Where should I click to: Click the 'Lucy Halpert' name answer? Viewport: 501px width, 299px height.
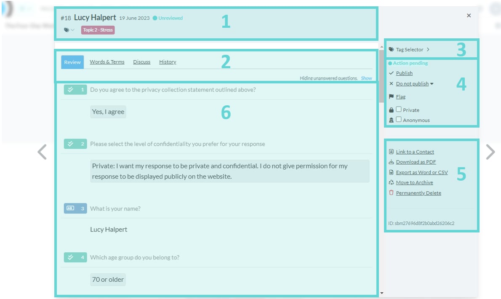pos(109,230)
